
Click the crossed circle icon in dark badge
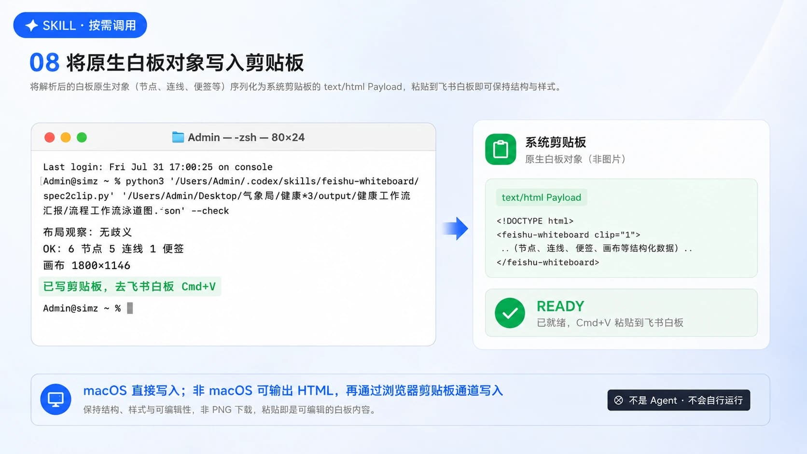point(618,400)
